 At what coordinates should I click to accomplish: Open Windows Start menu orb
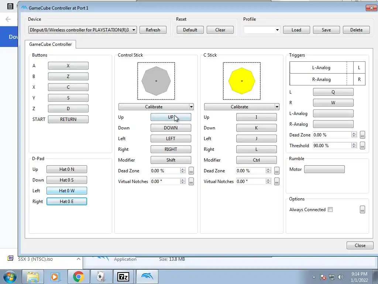click(10, 277)
